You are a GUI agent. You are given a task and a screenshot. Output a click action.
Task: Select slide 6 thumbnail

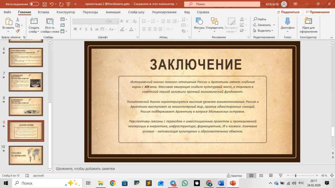(x=26, y=58)
